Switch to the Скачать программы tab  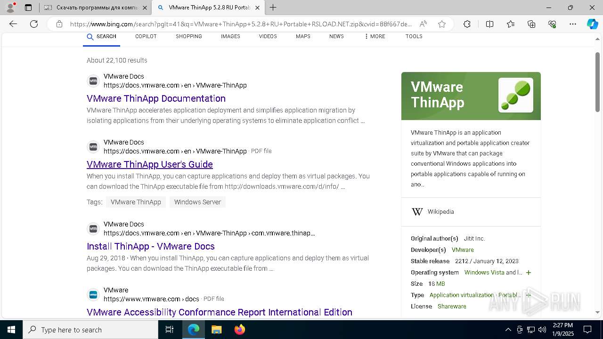point(96,8)
